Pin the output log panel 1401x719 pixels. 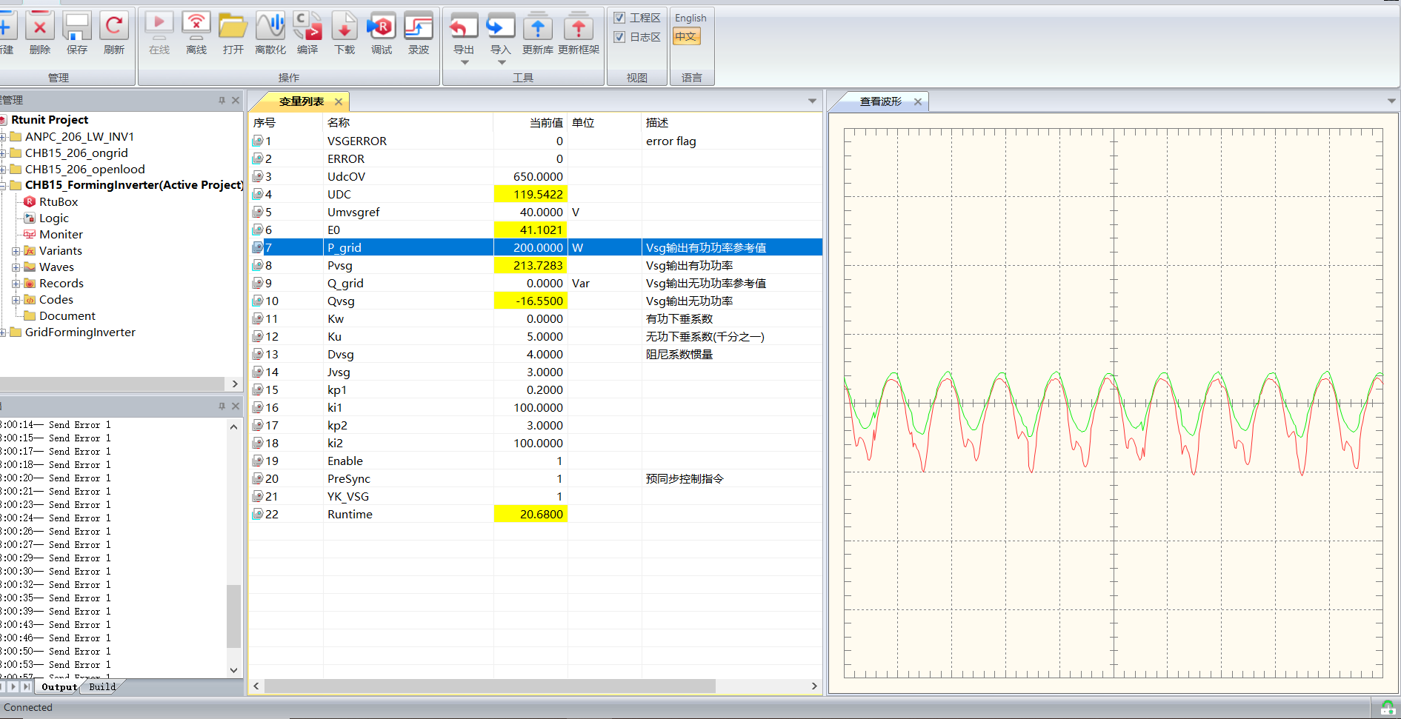click(x=222, y=406)
